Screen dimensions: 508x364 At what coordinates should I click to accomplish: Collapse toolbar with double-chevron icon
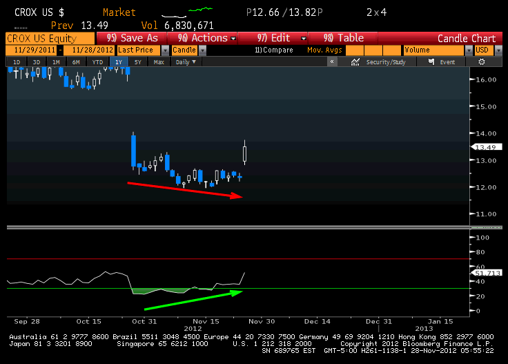point(332,61)
